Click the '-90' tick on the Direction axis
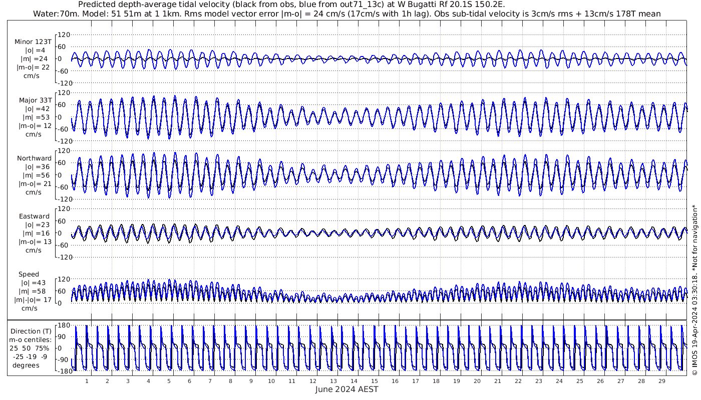Viewport: 701px width, 400px height. tap(63, 360)
